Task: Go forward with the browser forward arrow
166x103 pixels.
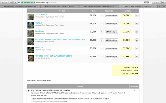Action: (6, 2)
